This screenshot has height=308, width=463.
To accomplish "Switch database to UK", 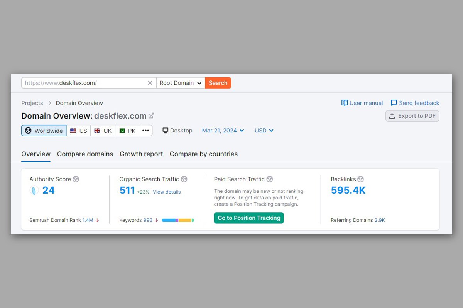I will pyautogui.click(x=103, y=131).
